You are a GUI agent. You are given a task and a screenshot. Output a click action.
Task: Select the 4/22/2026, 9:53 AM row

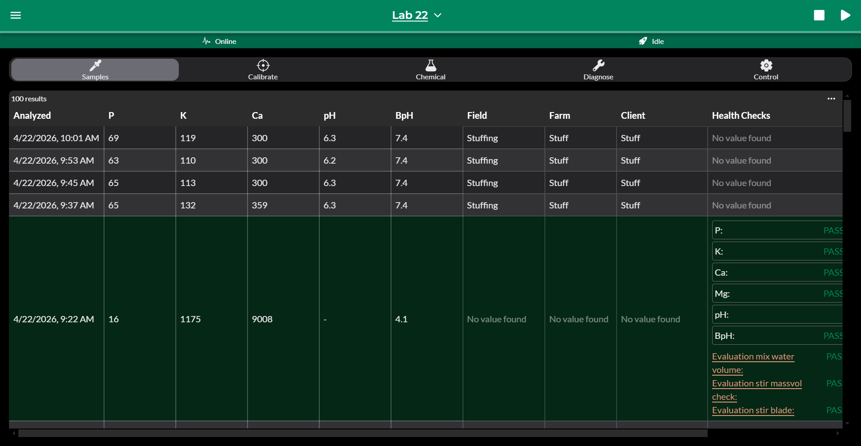426,160
